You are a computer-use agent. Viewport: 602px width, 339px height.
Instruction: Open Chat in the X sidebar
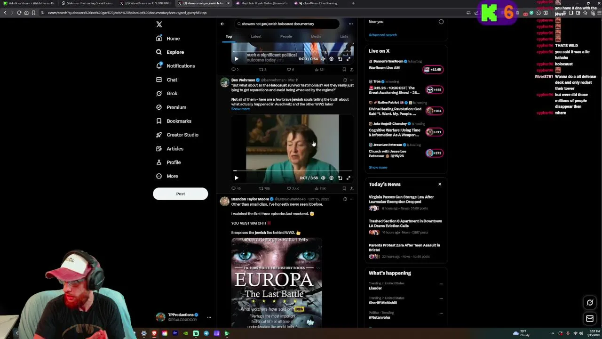click(x=166, y=80)
